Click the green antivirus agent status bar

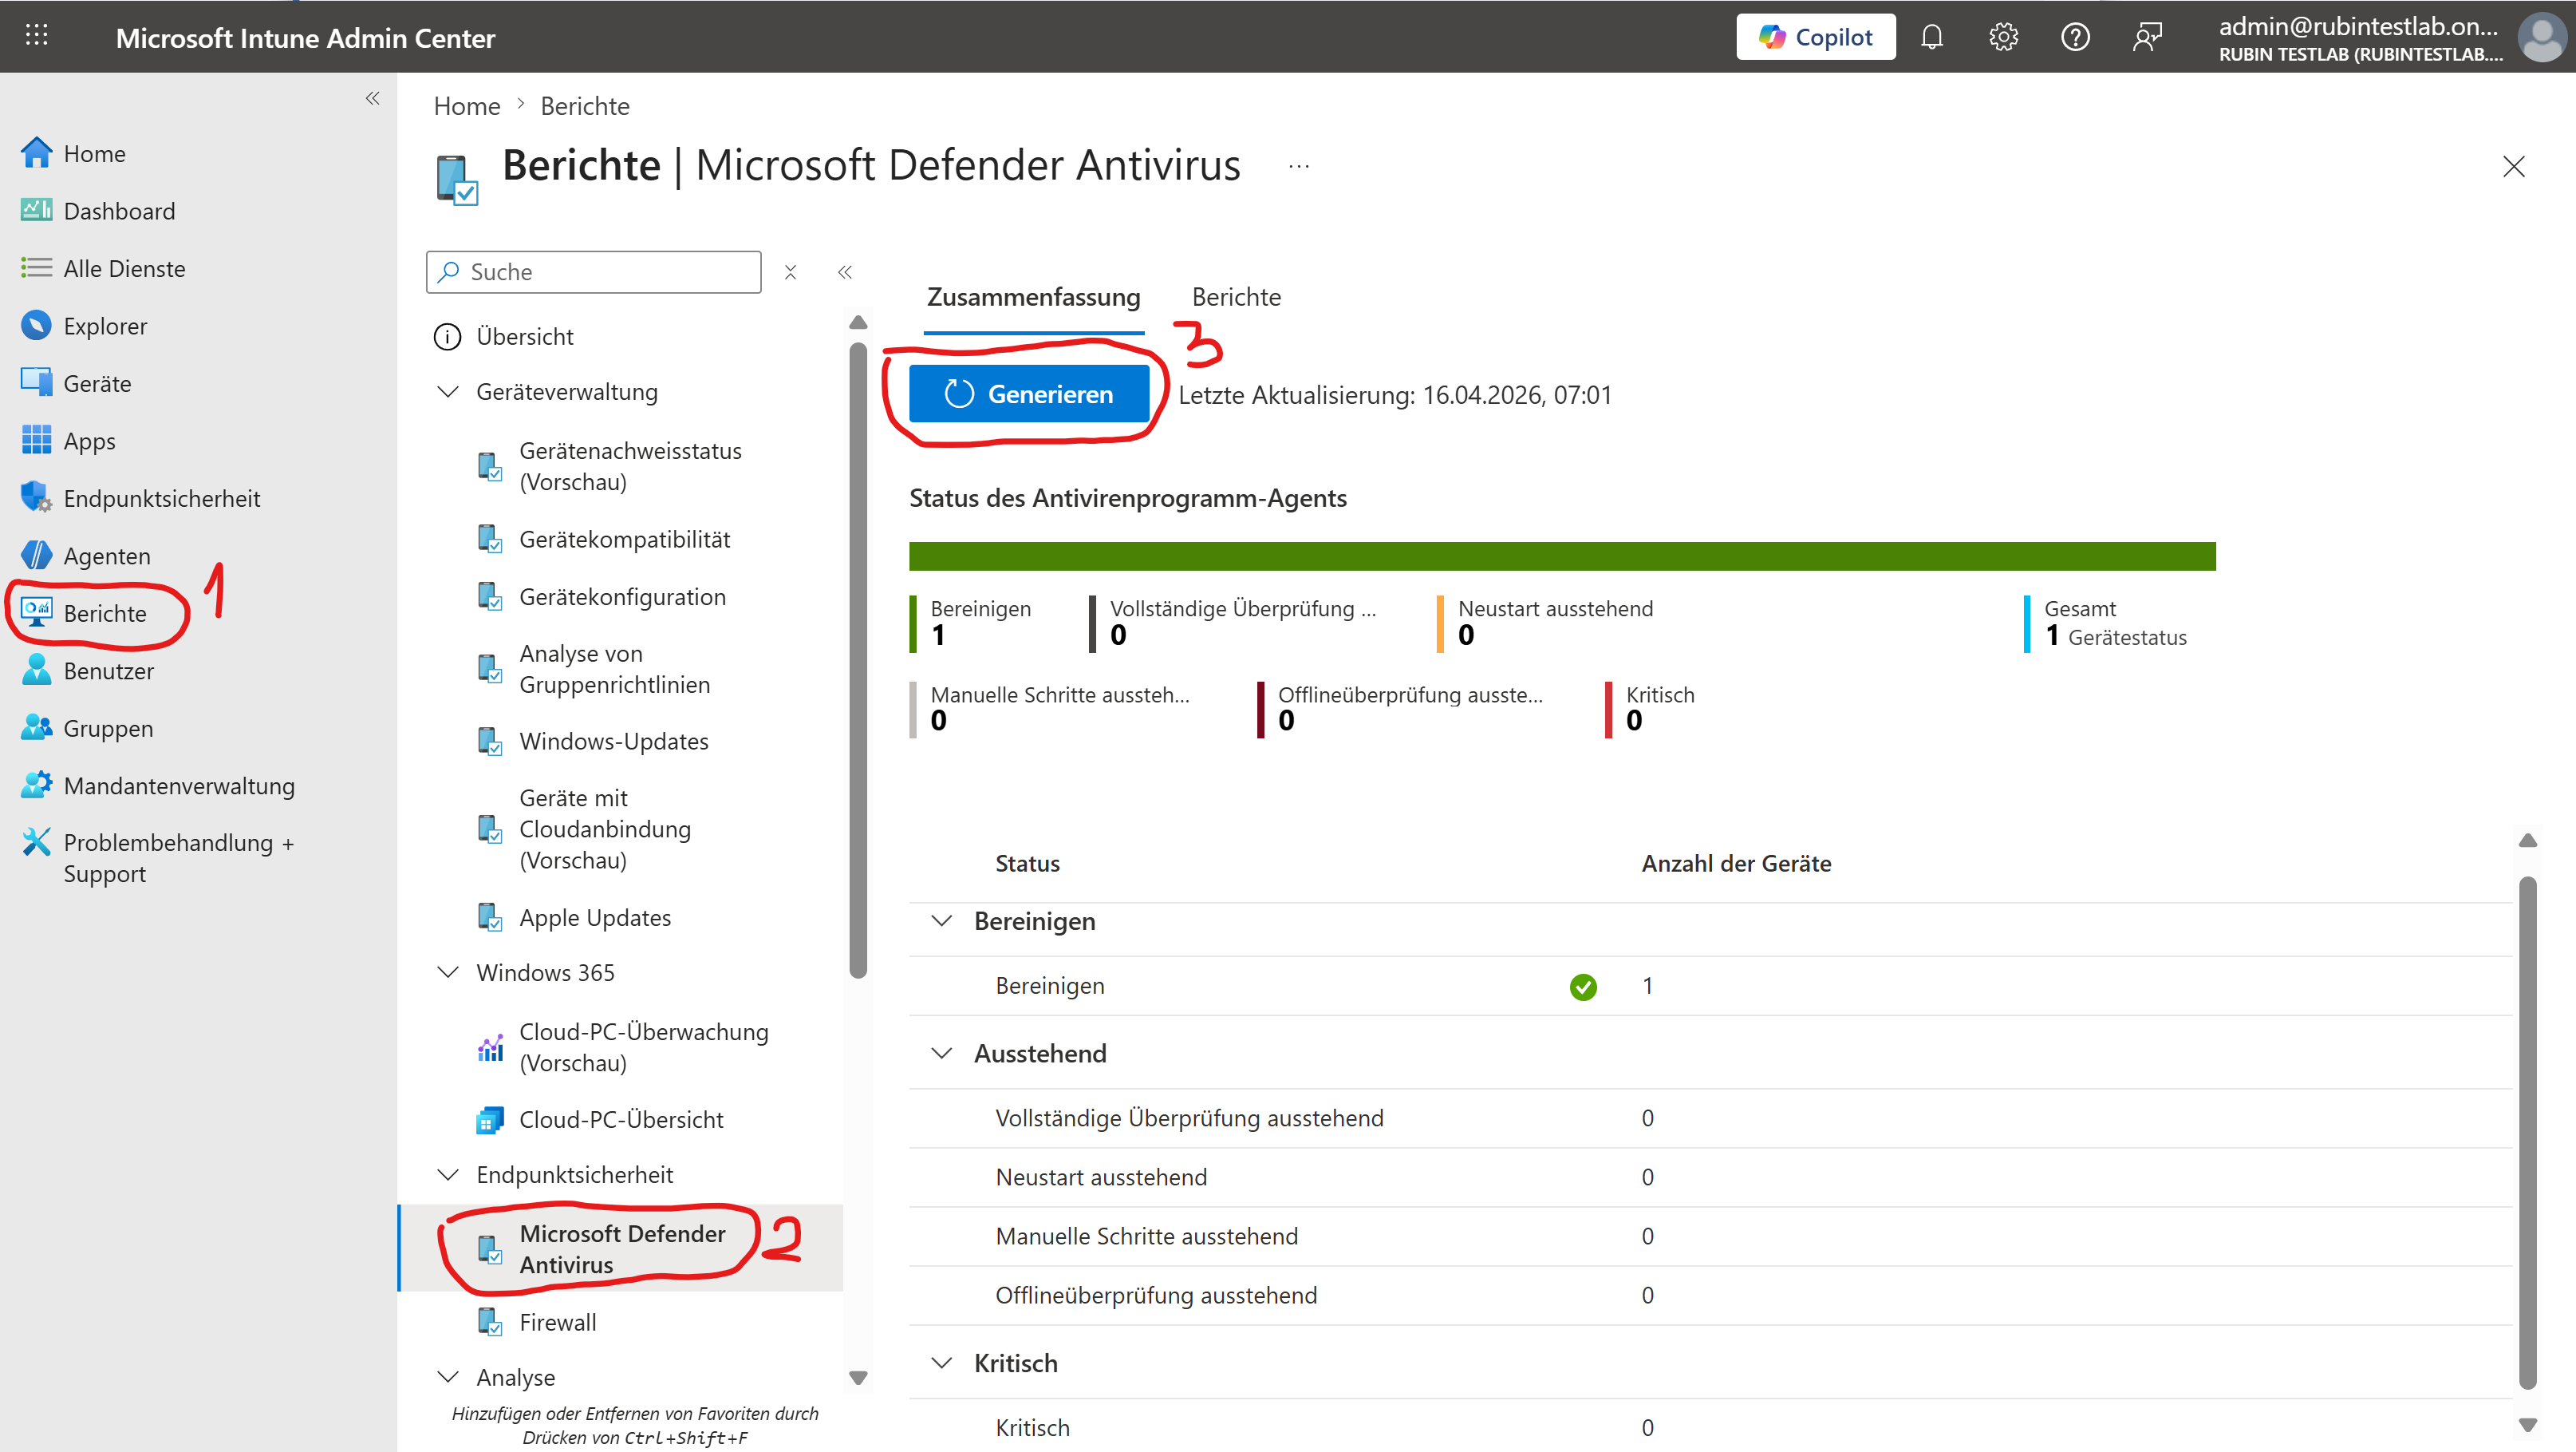[1561, 556]
